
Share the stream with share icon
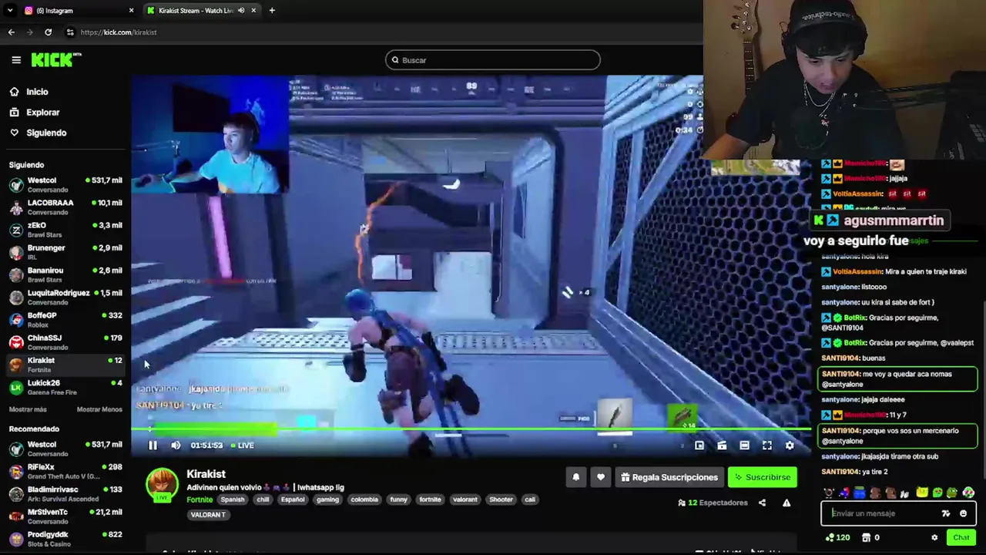coord(762,503)
